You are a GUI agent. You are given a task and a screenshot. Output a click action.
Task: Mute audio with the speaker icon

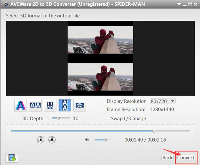coord(87,140)
